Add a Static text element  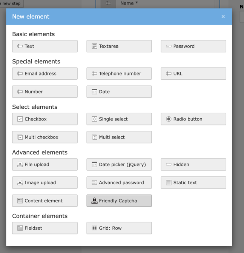[x=193, y=183]
